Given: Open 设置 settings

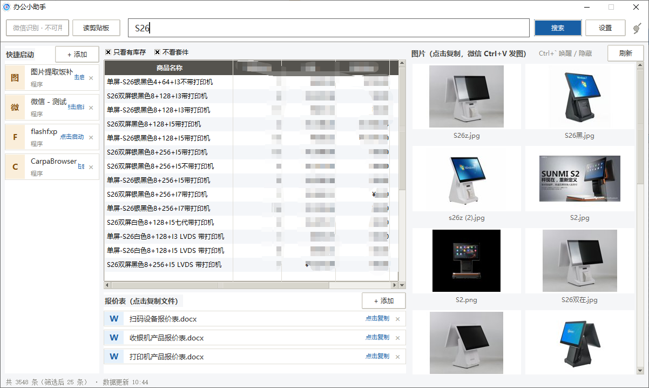Looking at the screenshot, I should tap(605, 28).
